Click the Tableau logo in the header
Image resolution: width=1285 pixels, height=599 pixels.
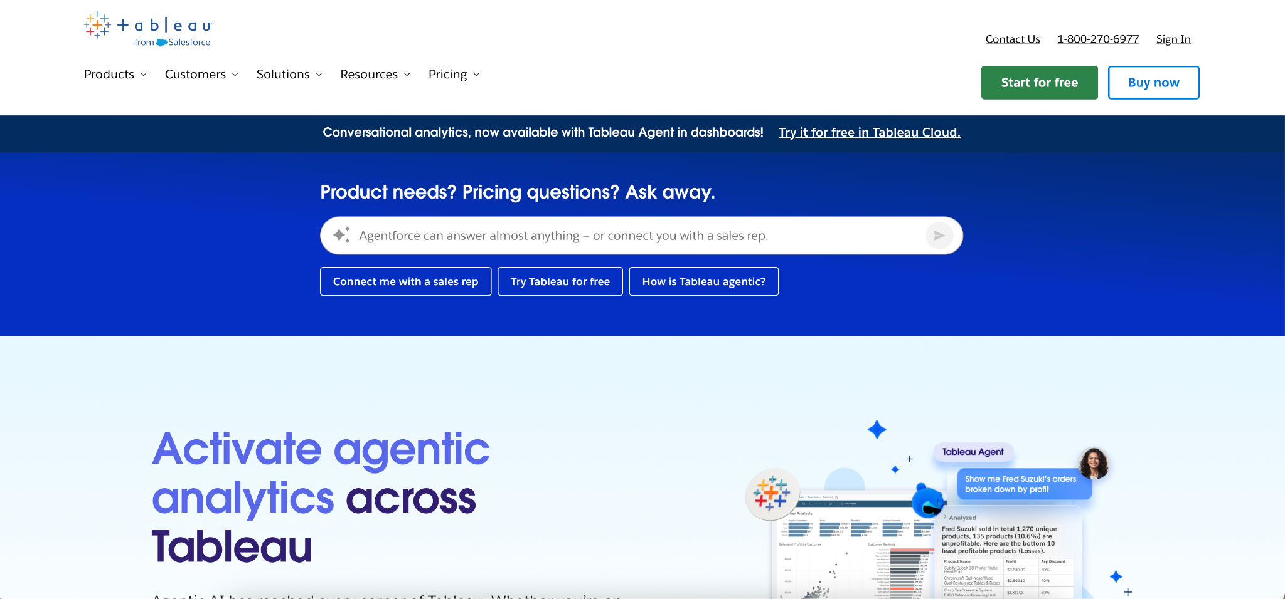tap(149, 29)
